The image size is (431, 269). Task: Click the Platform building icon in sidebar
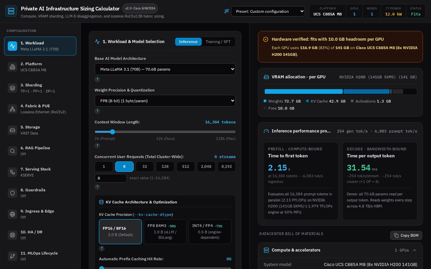(12, 67)
